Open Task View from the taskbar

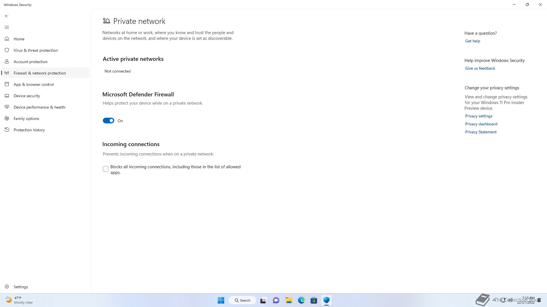[263, 300]
